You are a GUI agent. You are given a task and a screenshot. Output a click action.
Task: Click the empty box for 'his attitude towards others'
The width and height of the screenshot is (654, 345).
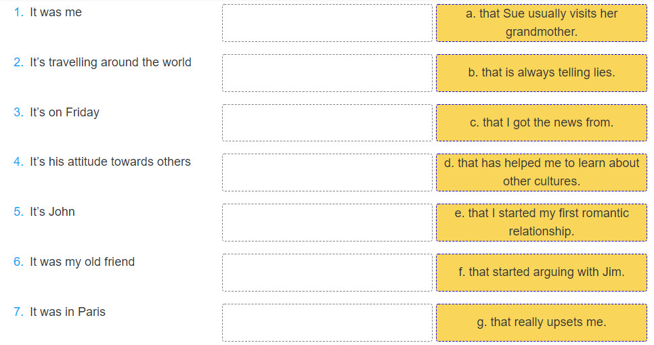point(327,172)
